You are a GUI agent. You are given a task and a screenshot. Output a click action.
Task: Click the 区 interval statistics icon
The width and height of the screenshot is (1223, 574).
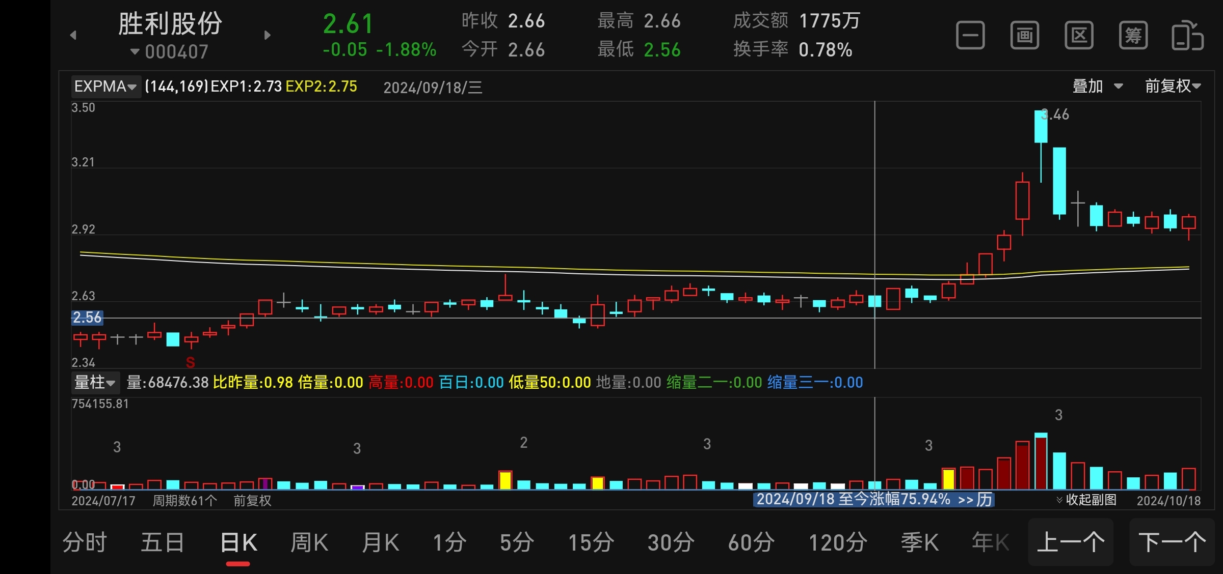coord(1079,36)
